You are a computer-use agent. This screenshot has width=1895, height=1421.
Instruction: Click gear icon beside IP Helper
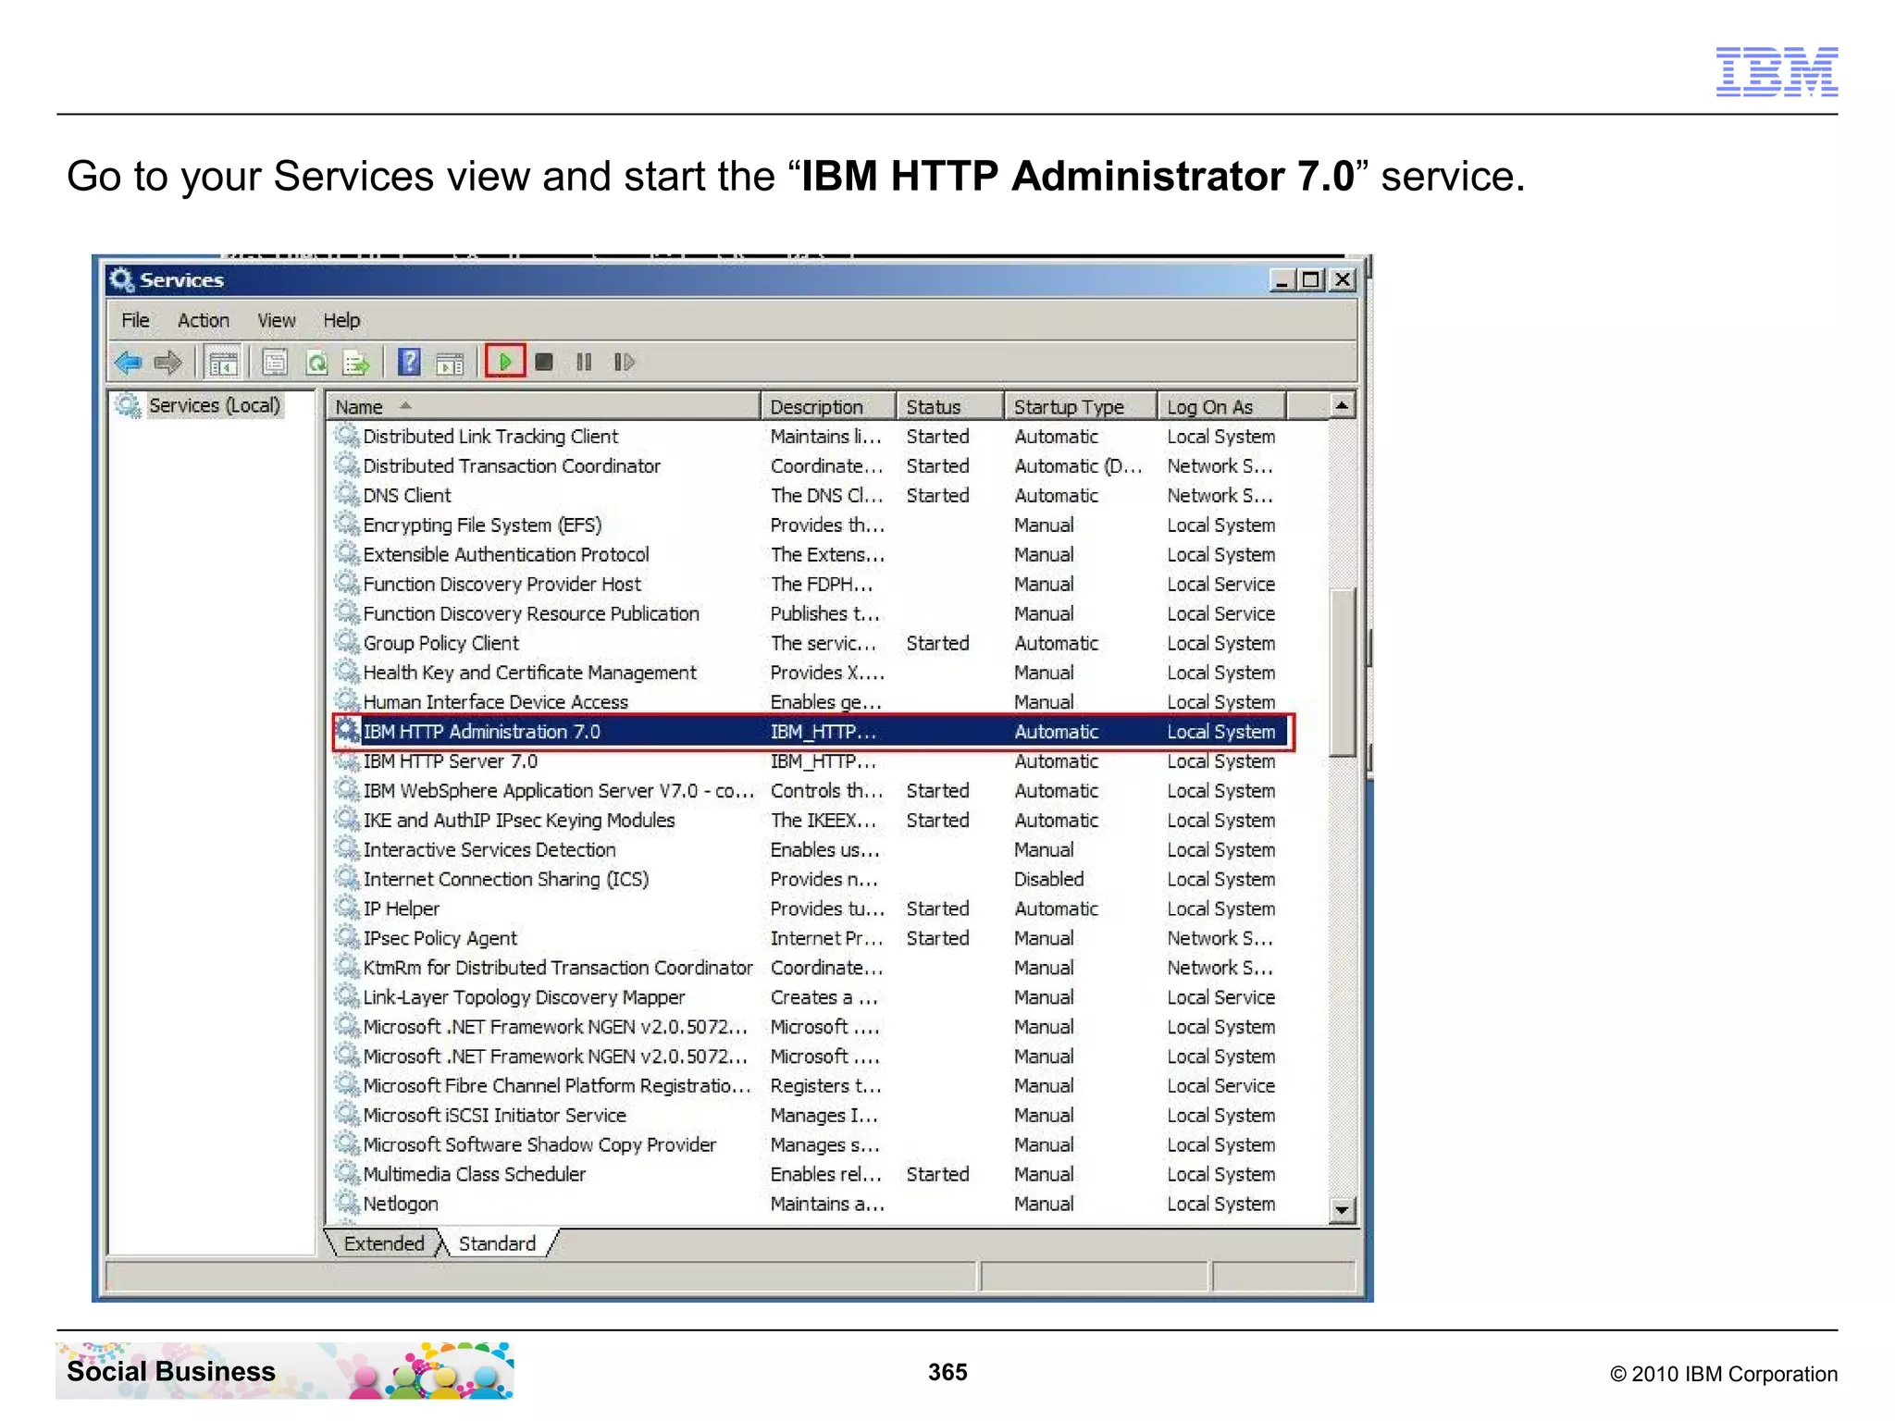point(347,908)
